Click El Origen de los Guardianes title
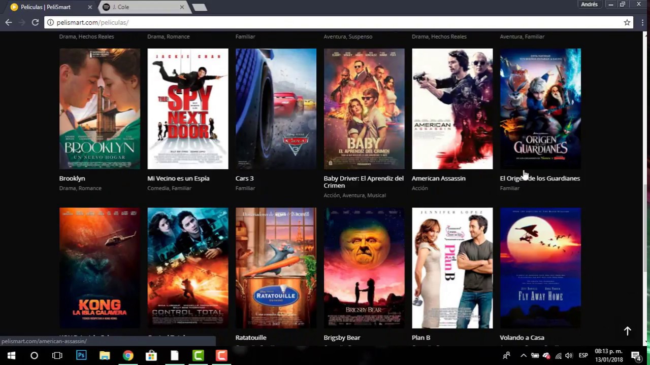The image size is (650, 365). coord(540,178)
